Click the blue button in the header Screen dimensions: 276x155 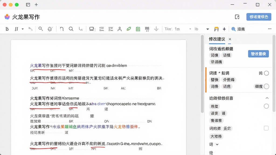coord(259,17)
